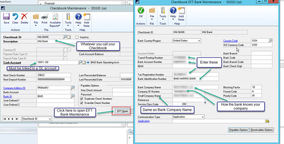Go to last record button

[17, 119]
